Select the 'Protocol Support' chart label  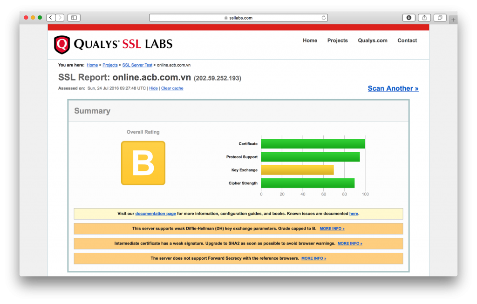coord(242,157)
